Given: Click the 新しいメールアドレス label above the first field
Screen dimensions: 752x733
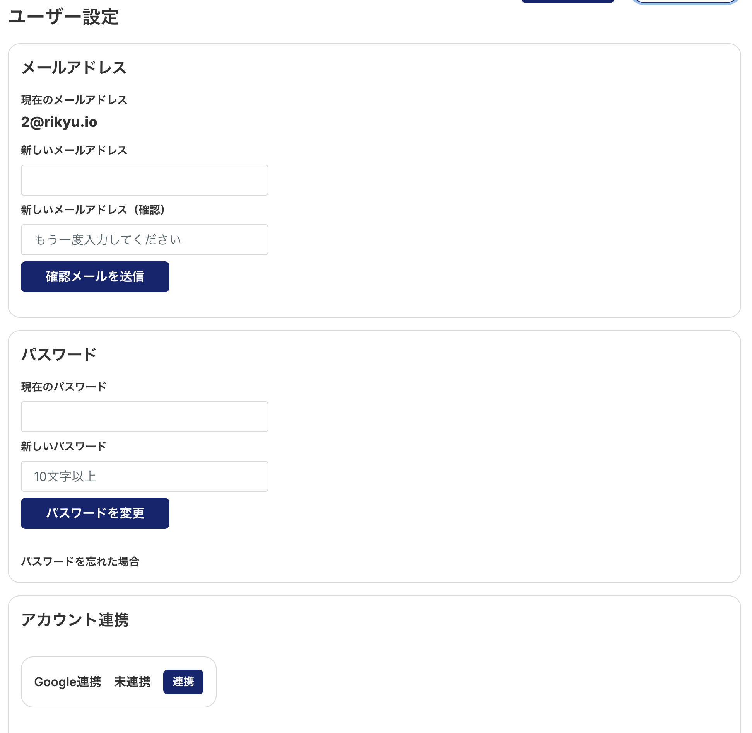Looking at the screenshot, I should point(74,150).
